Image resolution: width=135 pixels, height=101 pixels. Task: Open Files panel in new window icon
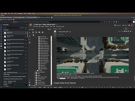(x=48, y=29)
